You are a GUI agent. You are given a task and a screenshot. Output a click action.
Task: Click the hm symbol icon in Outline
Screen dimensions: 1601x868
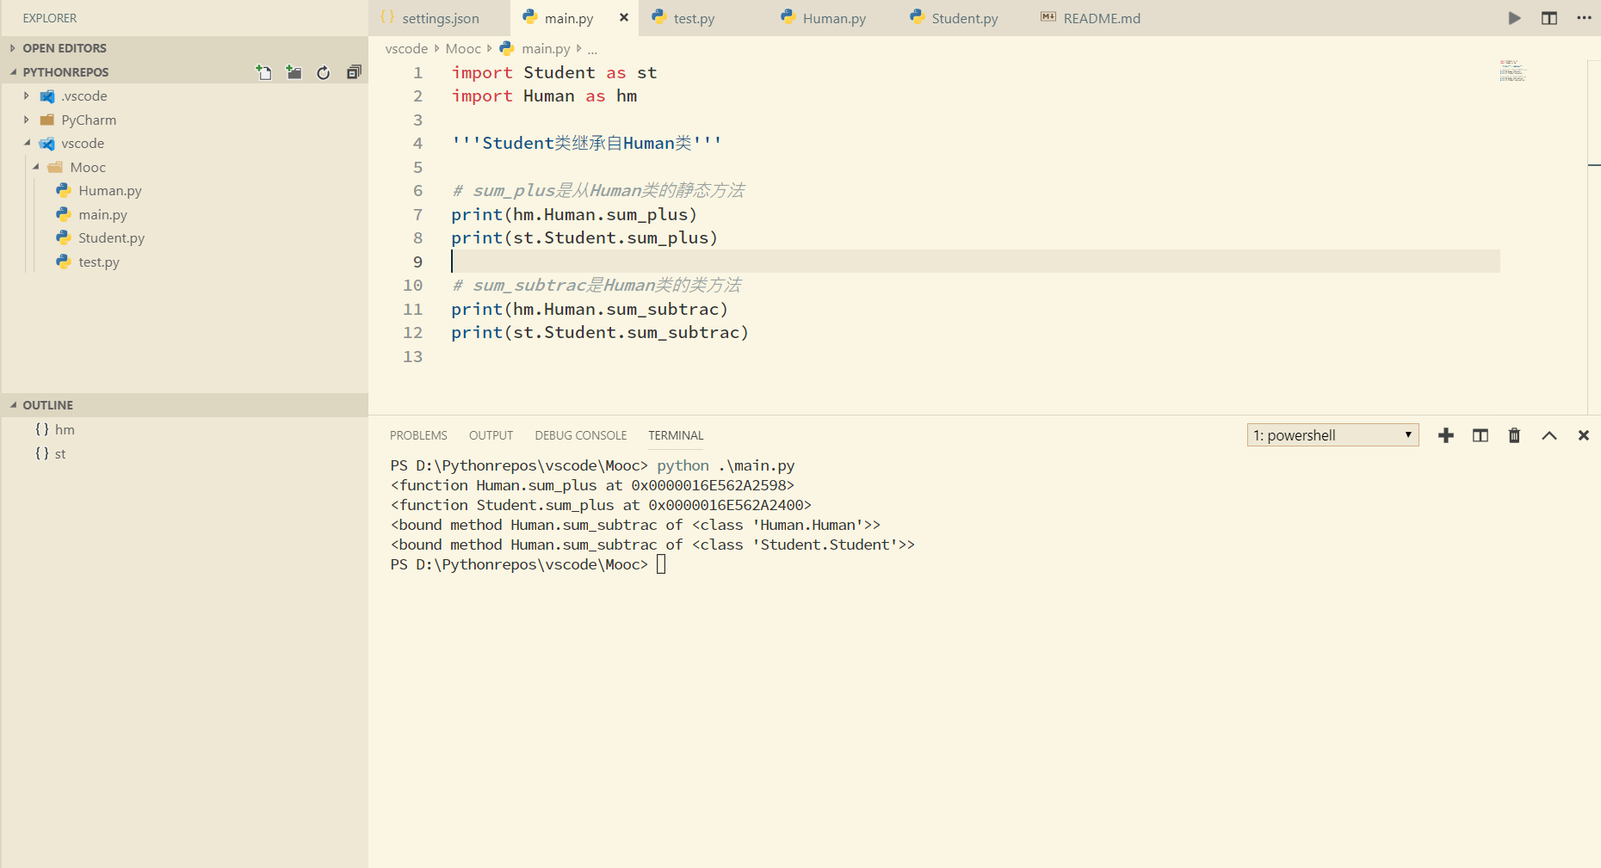click(x=42, y=429)
